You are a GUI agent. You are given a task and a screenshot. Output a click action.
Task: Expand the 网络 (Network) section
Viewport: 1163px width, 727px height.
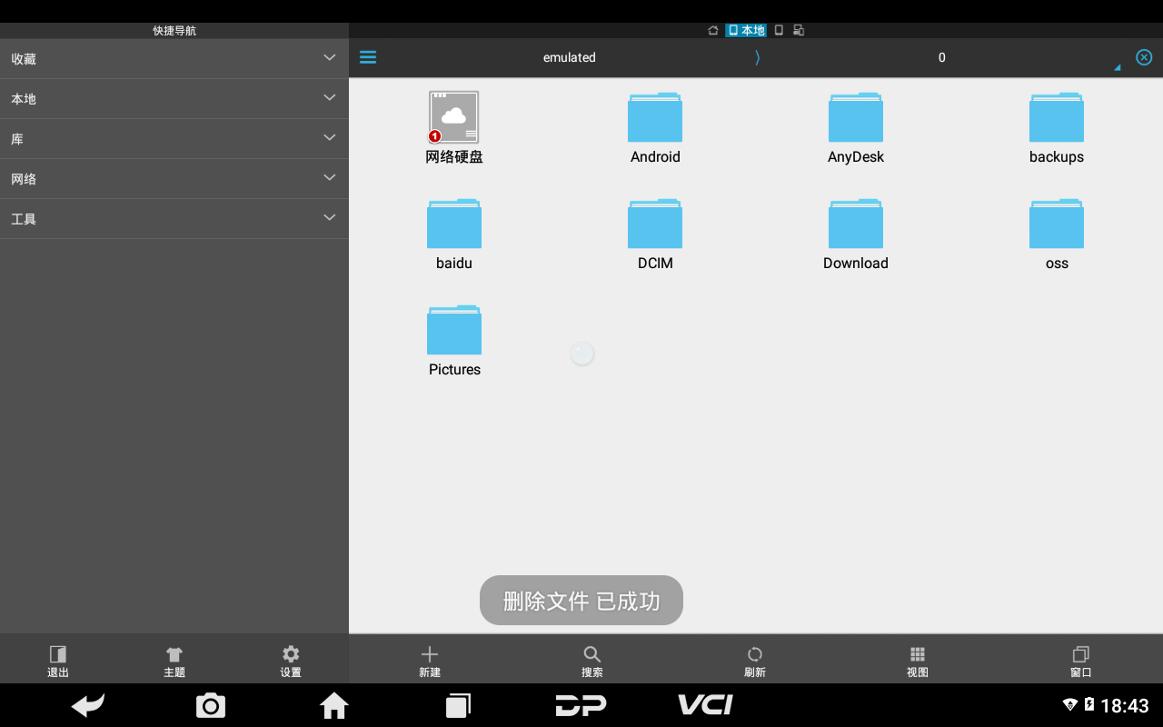point(174,178)
